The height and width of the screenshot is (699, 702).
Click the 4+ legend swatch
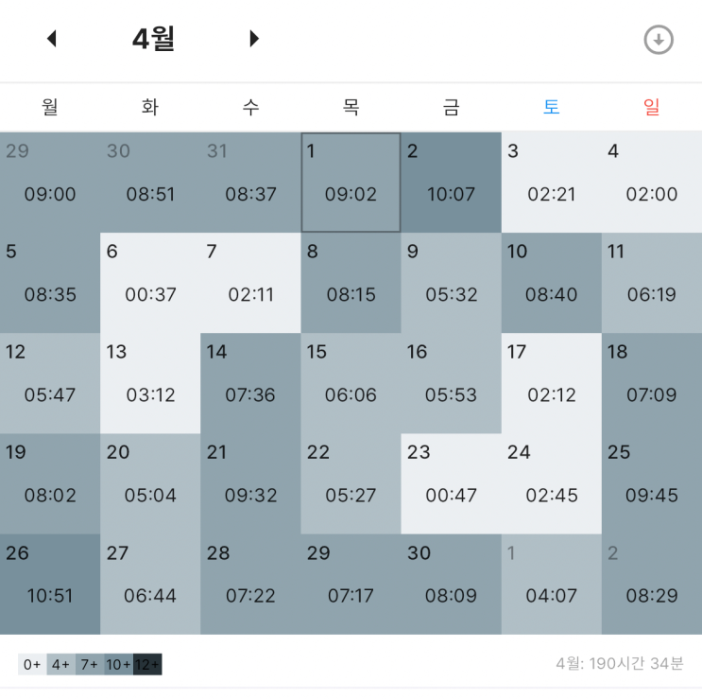[60, 664]
